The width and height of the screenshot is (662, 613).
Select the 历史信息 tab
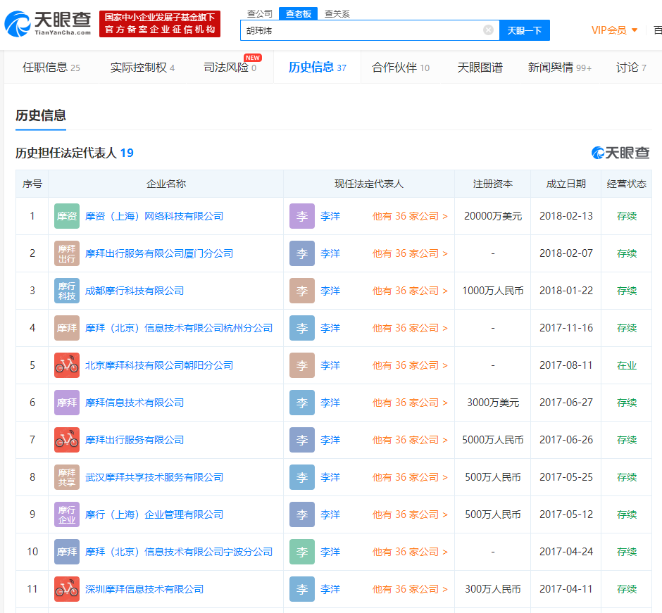pyautogui.click(x=318, y=67)
